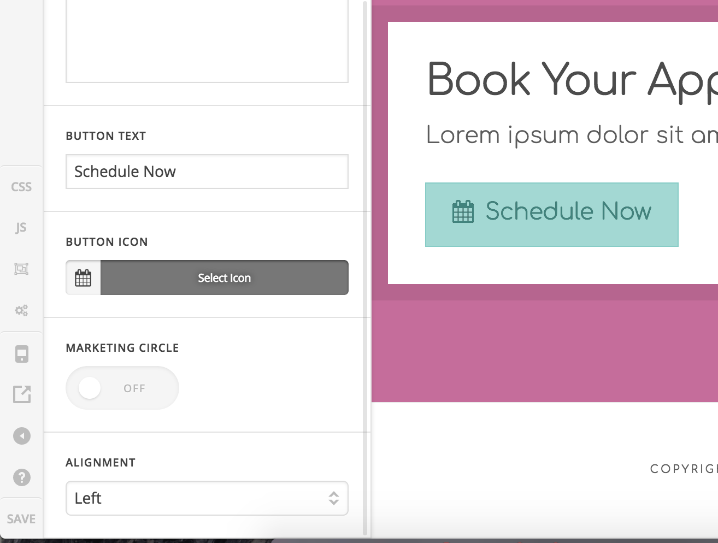Open settings via the gears icon

[21, 310]
